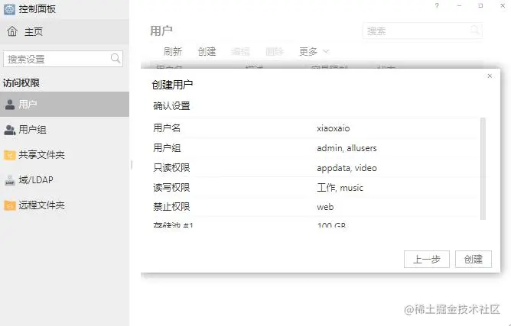Open the 主页 home icon
This screenshot has height=326, width=511.
[x=12, y=31]
